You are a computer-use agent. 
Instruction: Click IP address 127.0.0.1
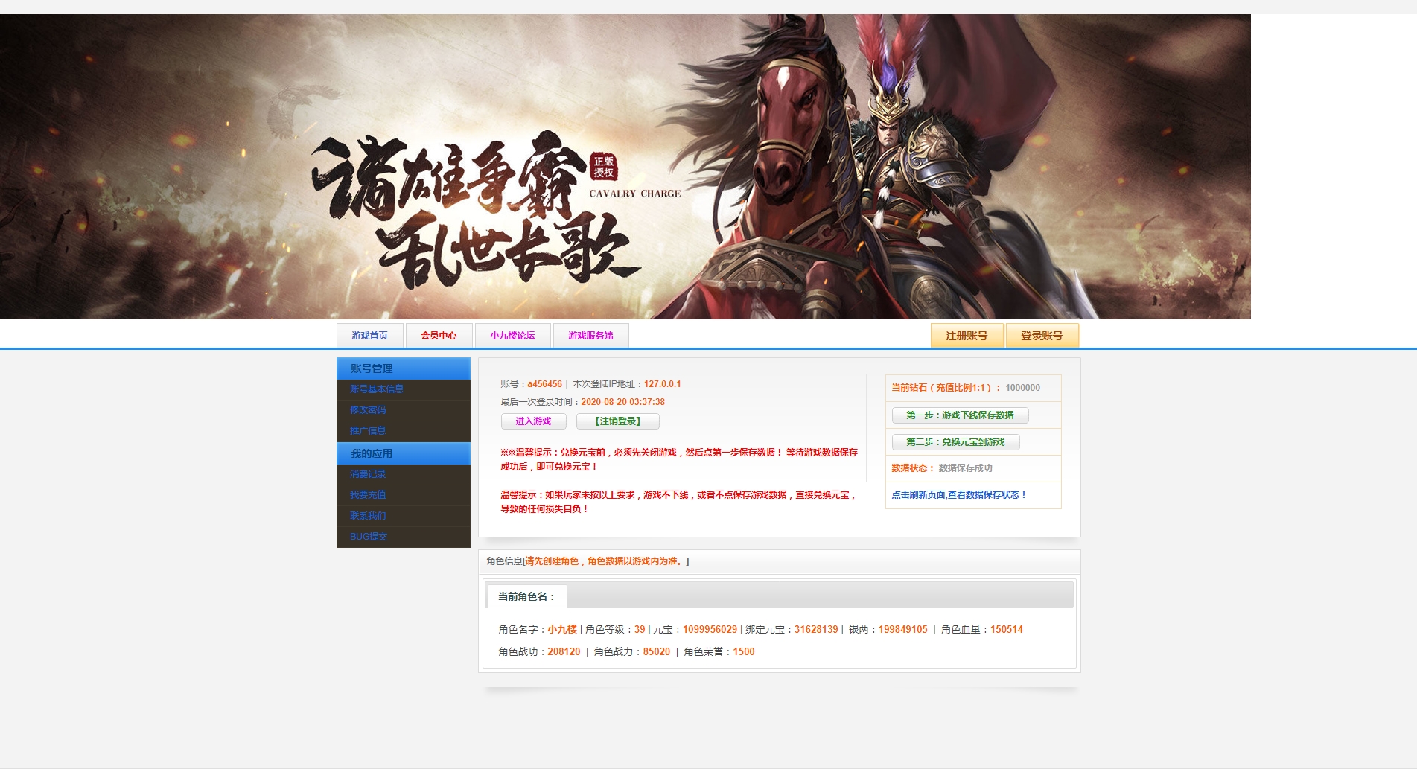[663, 384]
